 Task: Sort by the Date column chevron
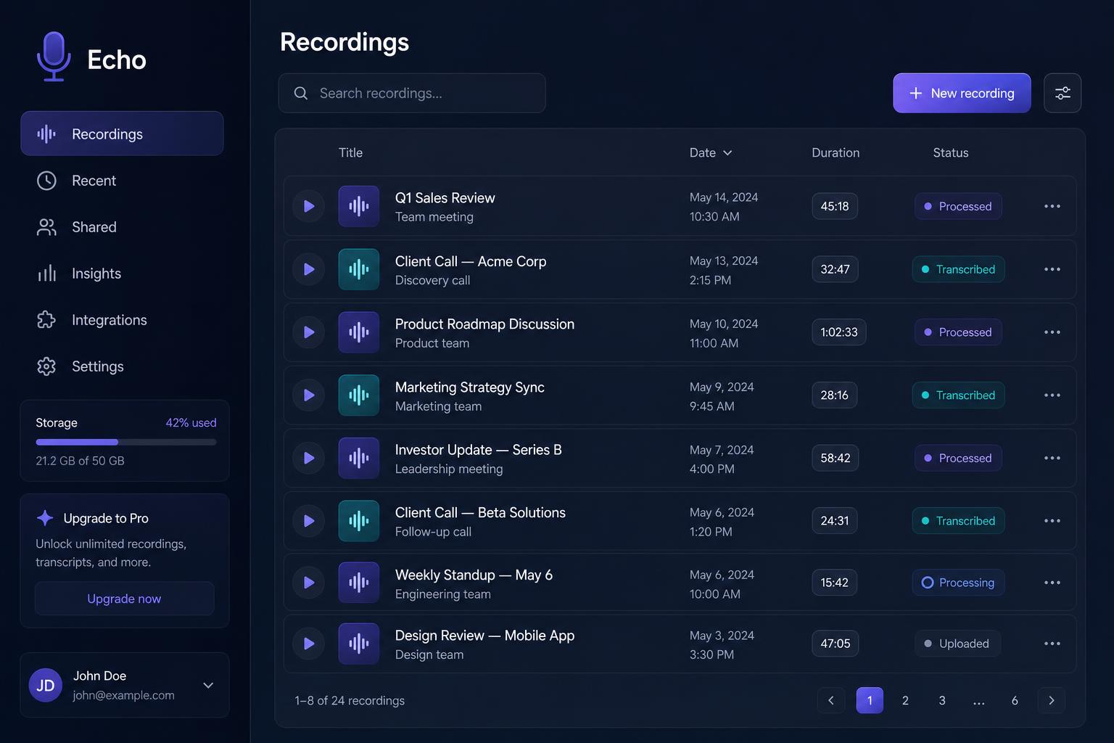click(x=727, y=153)
